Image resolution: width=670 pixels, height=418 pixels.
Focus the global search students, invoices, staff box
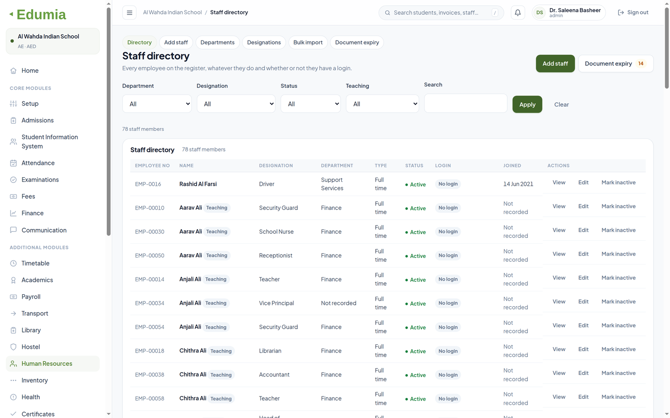click(x=441, y=12)
